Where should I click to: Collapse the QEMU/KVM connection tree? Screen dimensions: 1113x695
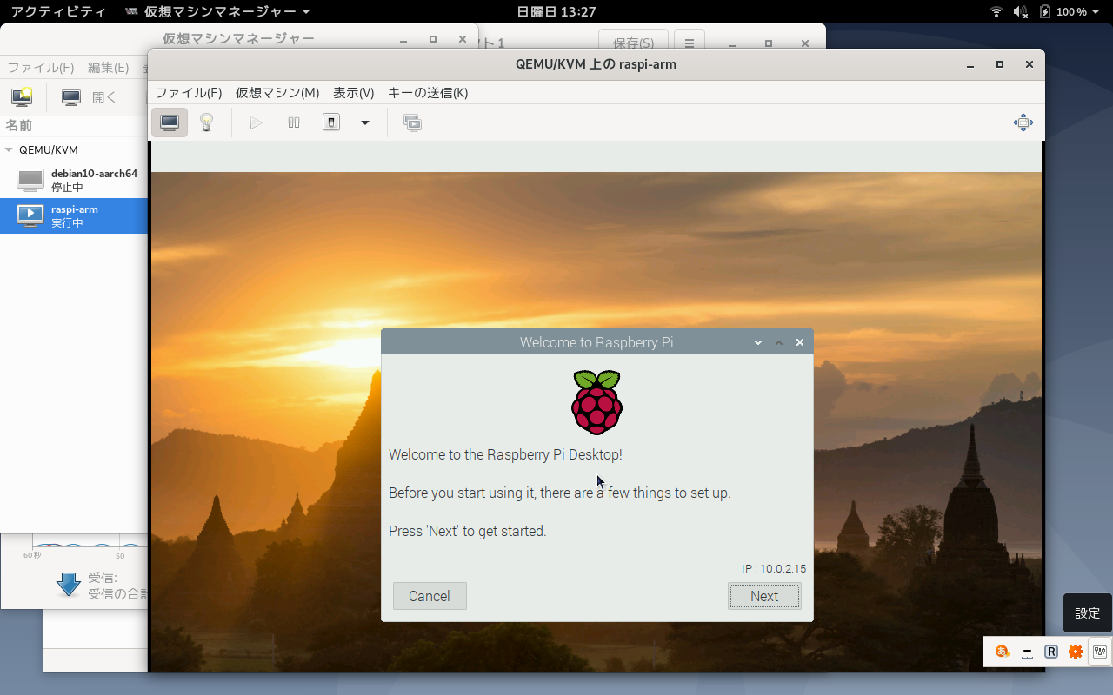click(9, 149)
